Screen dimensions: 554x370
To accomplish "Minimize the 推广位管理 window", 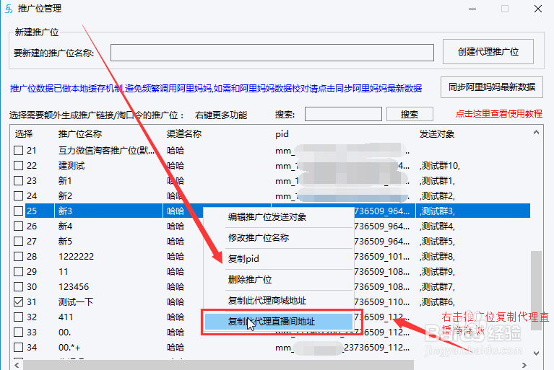I will coord(472,9).
